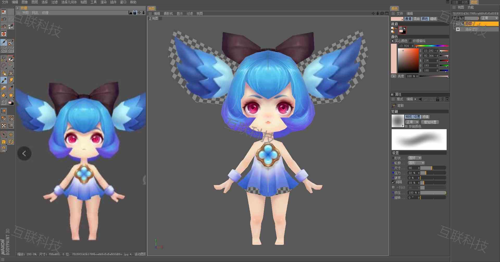Open the 选择几何体 menu
The height and width of the screenshot is (262, 500).
69,2
